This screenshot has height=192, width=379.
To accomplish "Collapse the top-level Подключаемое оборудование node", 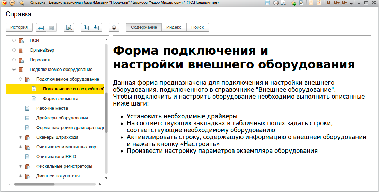I will click(14, 70).
